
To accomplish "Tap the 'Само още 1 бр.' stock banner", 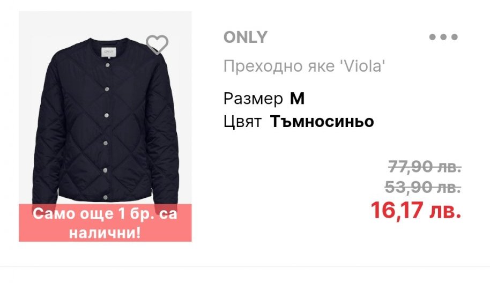I will [x=105, y=223].
